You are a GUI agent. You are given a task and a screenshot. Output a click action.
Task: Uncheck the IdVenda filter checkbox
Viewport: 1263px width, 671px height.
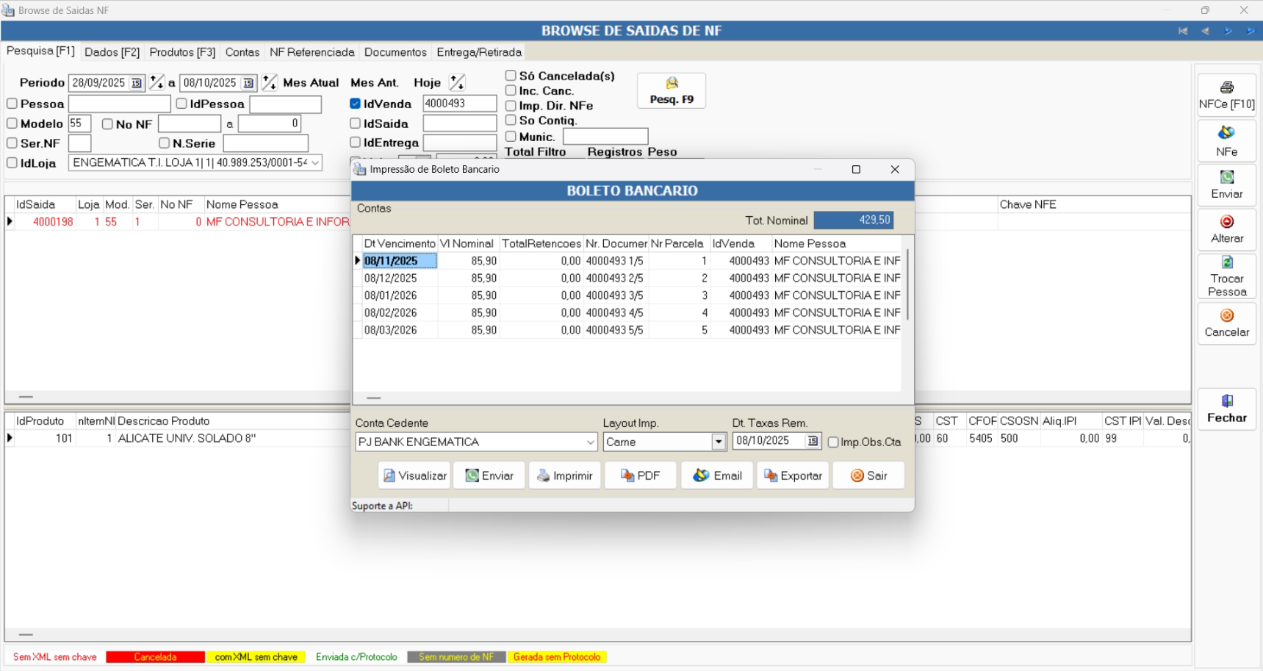(x=356, y=104)
